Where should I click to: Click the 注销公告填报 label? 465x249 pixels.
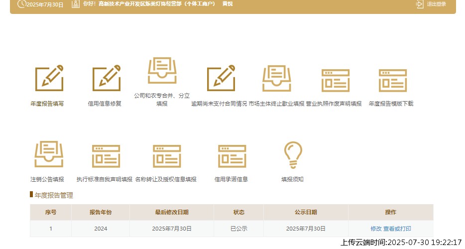47,179
